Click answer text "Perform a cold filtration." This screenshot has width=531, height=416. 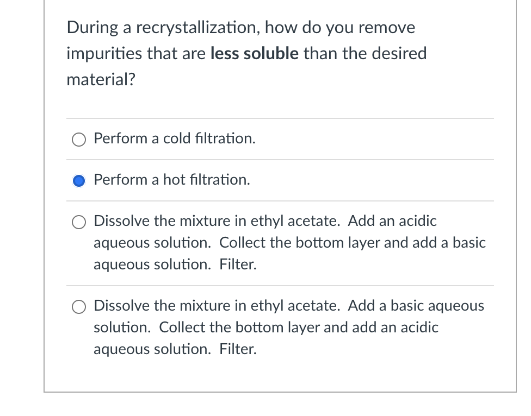(x=174, y=138)
